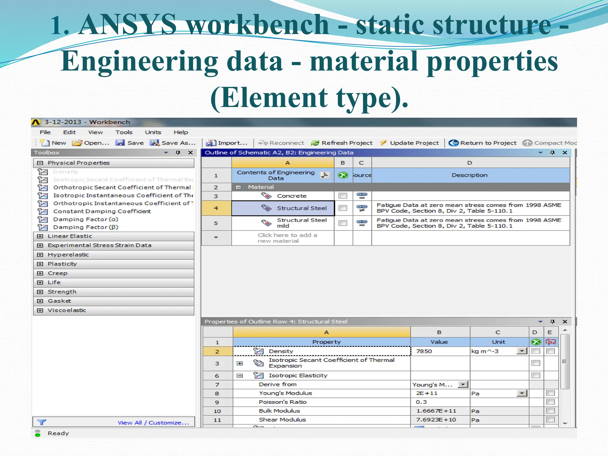Image resolution: width=608 pixels, height=456 pixels.
Task: Click the Density value 7850 cell
Action: pyautogui.click(x=440, y=351)
